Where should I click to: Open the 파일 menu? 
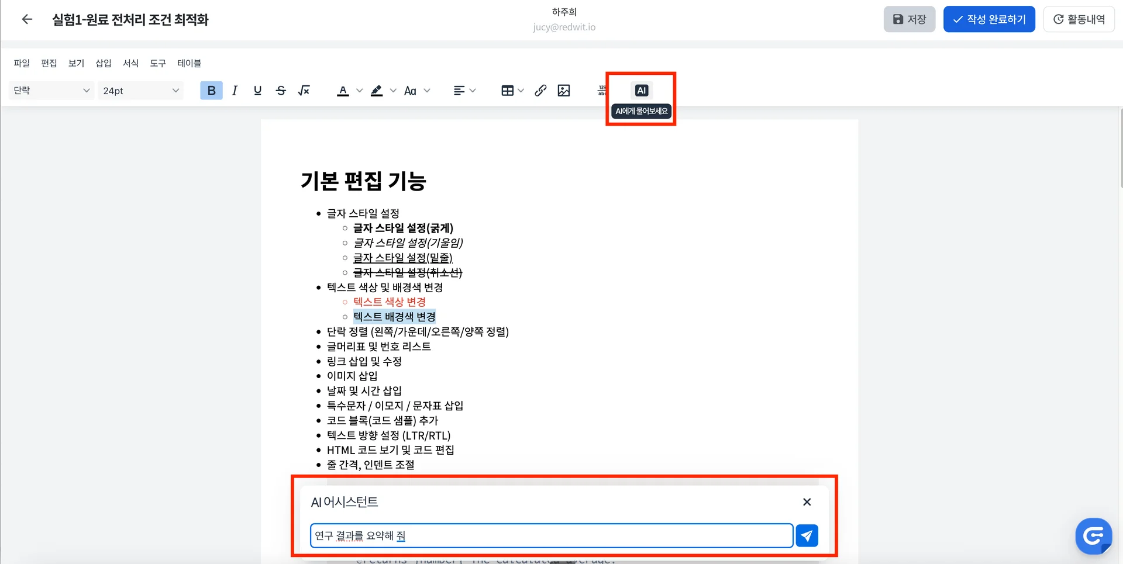(x=21, y=63)
